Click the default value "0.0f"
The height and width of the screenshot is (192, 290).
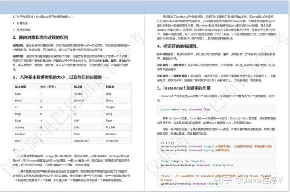[76, 121]
